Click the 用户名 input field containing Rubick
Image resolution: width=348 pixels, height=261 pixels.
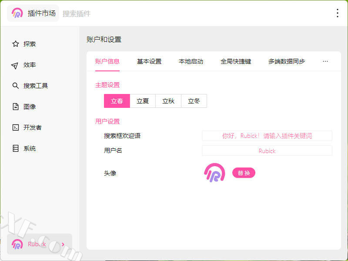click(267, 151)
